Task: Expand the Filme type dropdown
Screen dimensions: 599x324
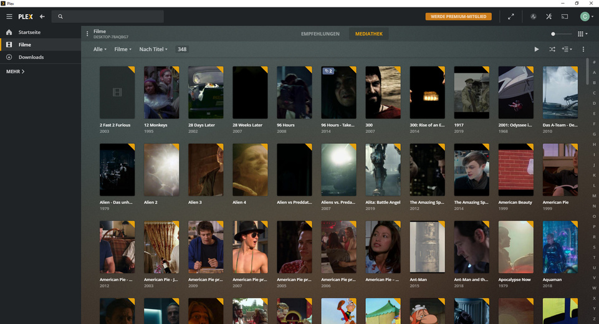Action: pyautogui.click(x=123, y=49)
